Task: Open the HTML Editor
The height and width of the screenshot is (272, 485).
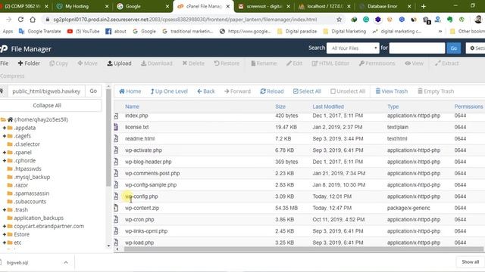Action: [330, 63]
